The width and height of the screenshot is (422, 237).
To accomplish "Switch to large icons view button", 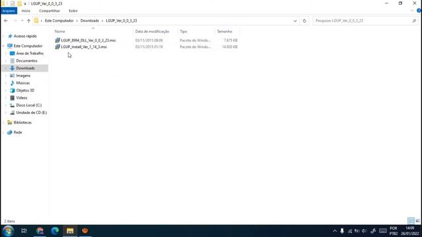I will (417, 221).
